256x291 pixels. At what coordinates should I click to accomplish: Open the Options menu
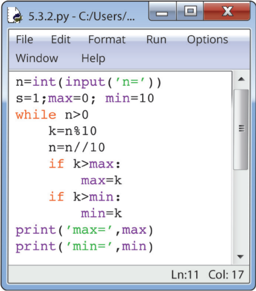pyautogui.click(x=208, y=40)
